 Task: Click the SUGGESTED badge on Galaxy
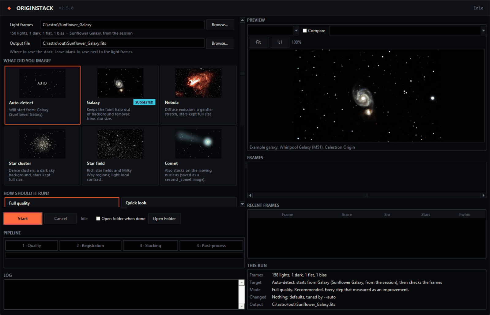pos(144,102)
